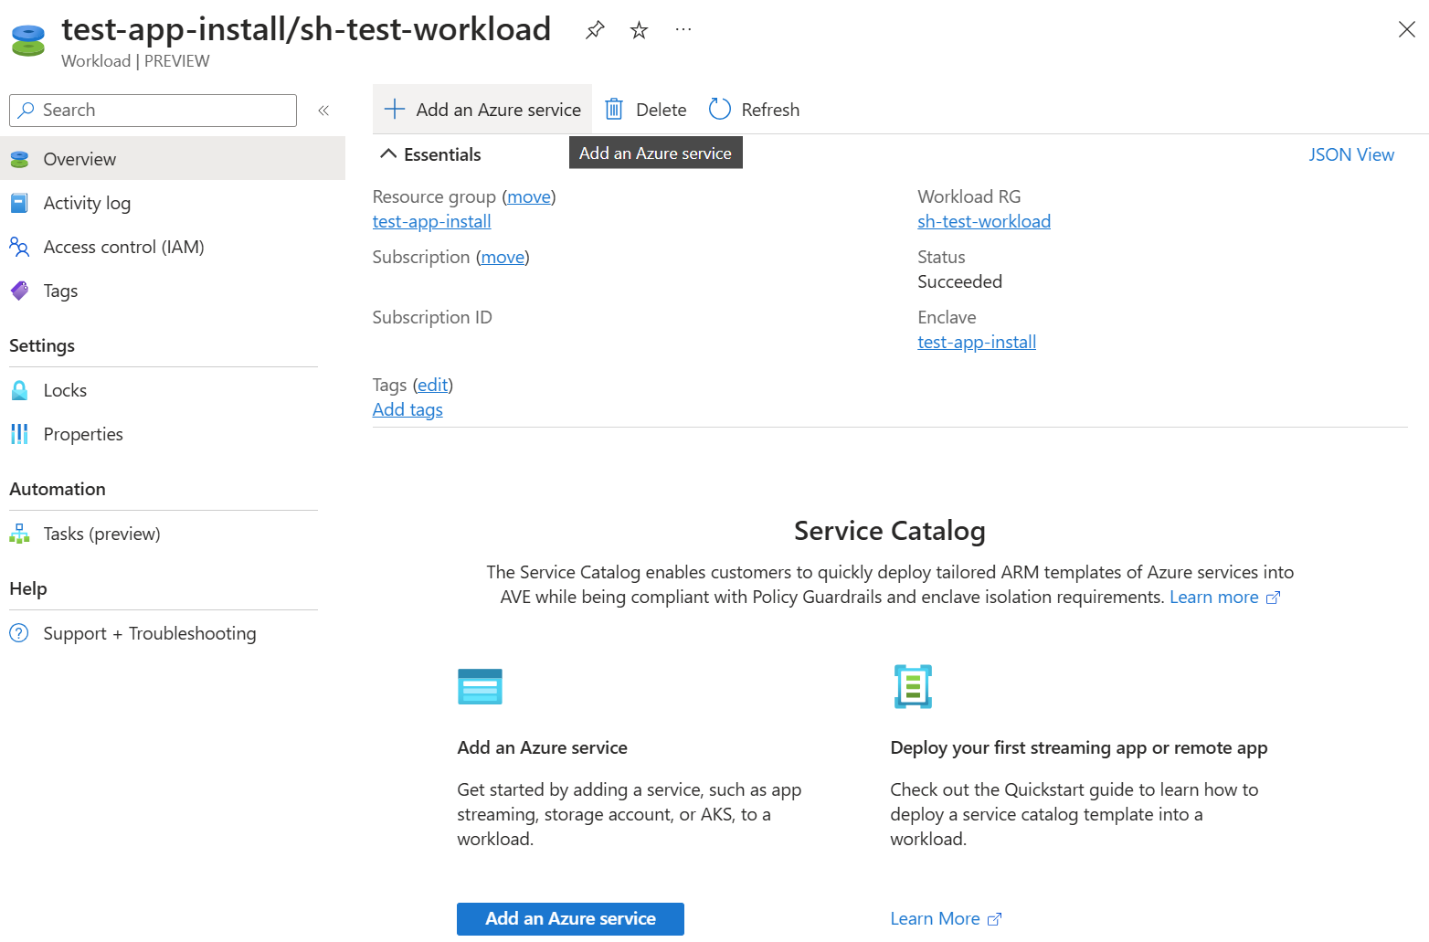Click the streaming app quickstart card icon
Image resolution: width=1429 pixels, height=942 pixels.
tap(913, 686)
